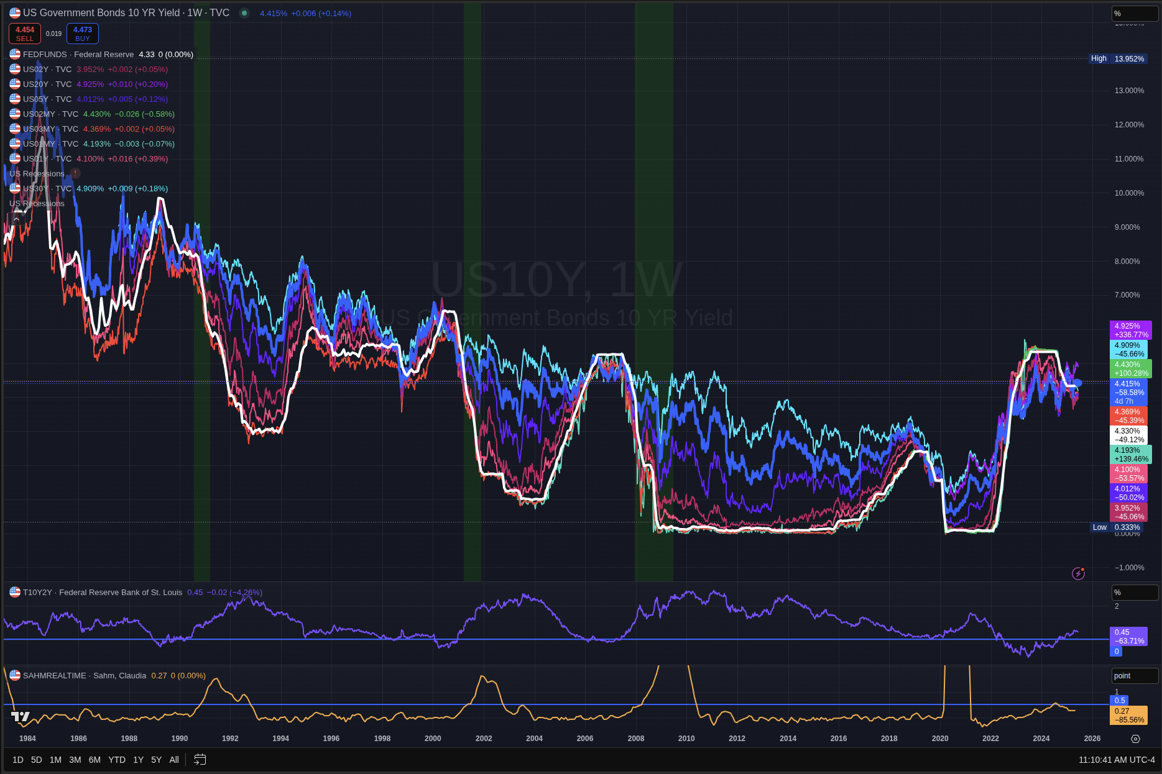This screenshot has height=774, width=1162.
Task: Click the flag icon beside the main title
Action: [15, 12]
